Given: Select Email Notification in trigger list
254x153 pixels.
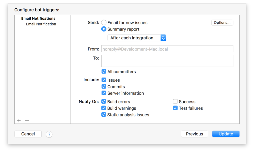Looking at the screenshot, I should click(x=41, y=24).
